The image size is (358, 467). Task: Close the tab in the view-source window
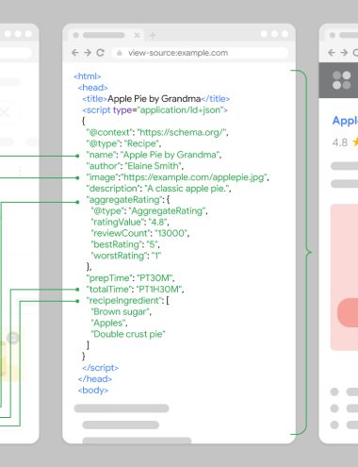point(138,35)
